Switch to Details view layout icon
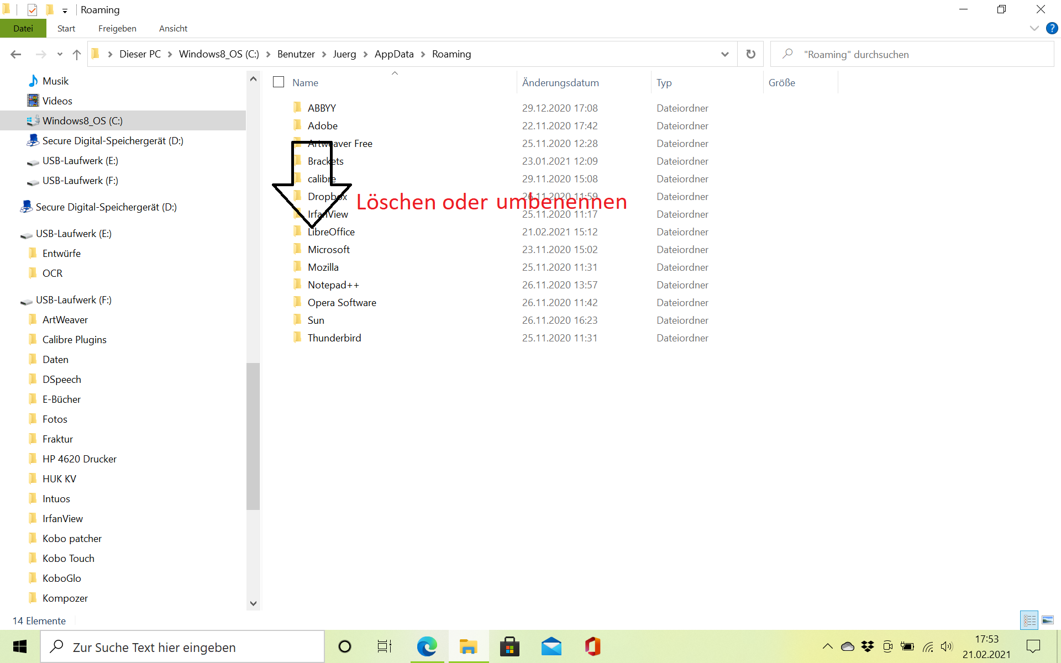Screen dimensions: 1061x663 coord(1030,620)
